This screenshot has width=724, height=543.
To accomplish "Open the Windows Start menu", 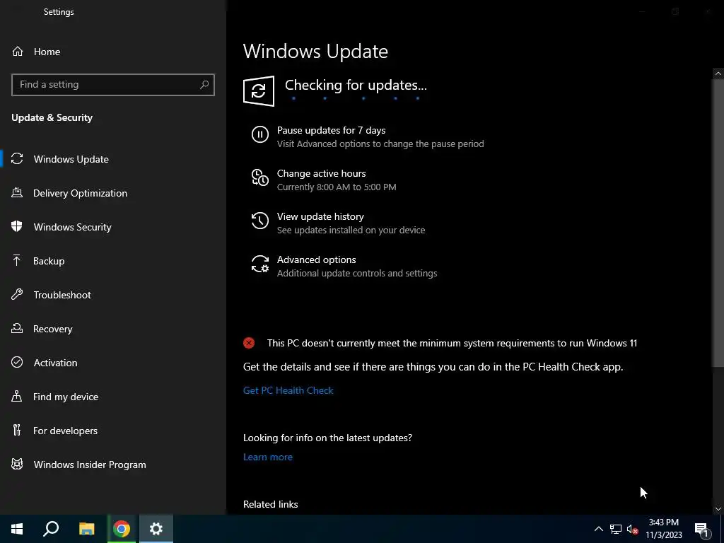I will point(17,529).
